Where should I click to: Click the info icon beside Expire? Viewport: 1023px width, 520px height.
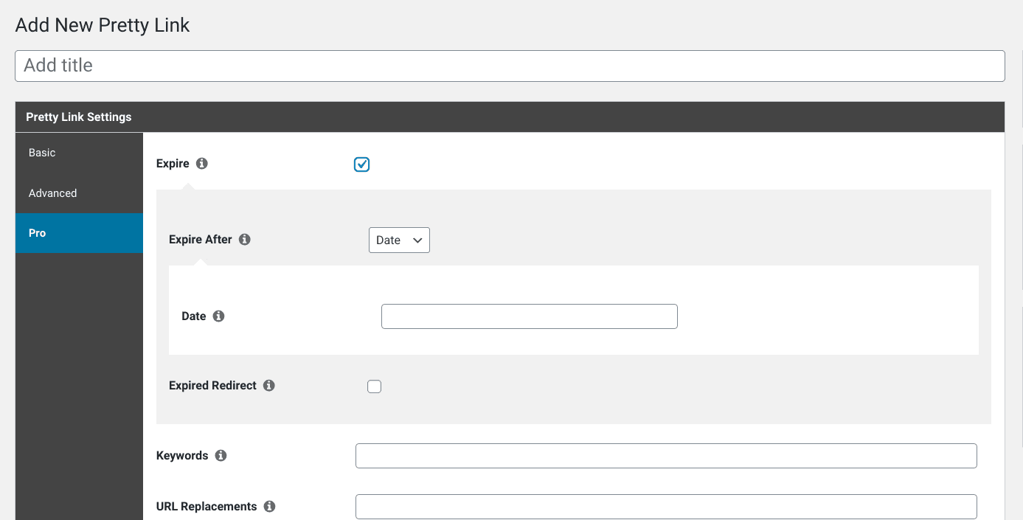202,164
